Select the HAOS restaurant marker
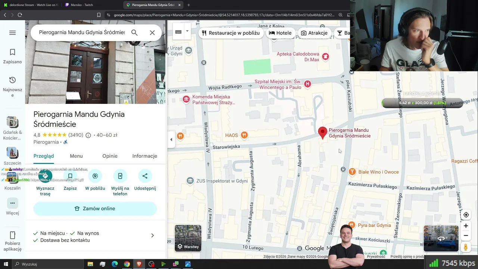 (244, 135)
